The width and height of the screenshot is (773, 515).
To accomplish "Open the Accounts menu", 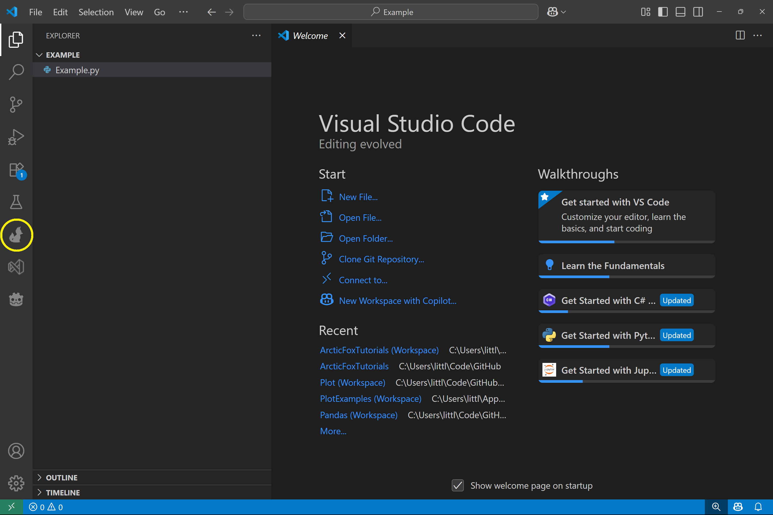I will click(16, 451).
